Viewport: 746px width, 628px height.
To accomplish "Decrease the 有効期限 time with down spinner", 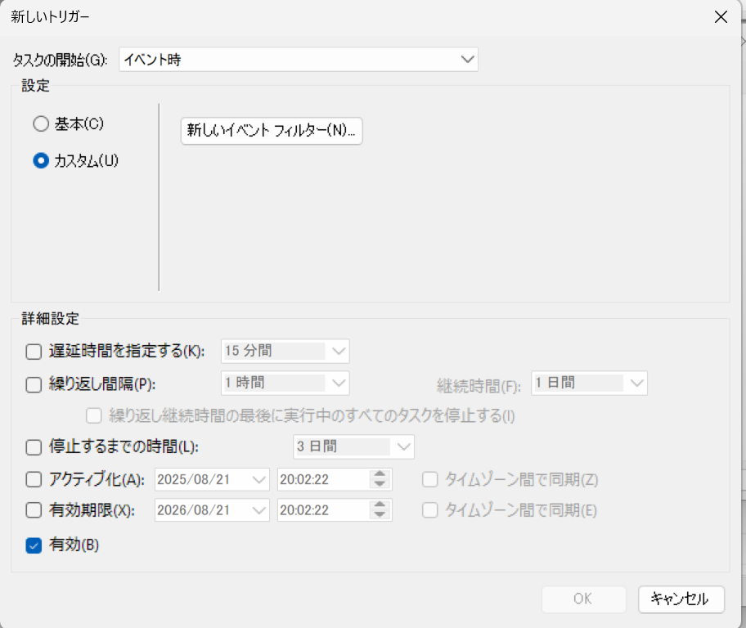I will 380,515.
